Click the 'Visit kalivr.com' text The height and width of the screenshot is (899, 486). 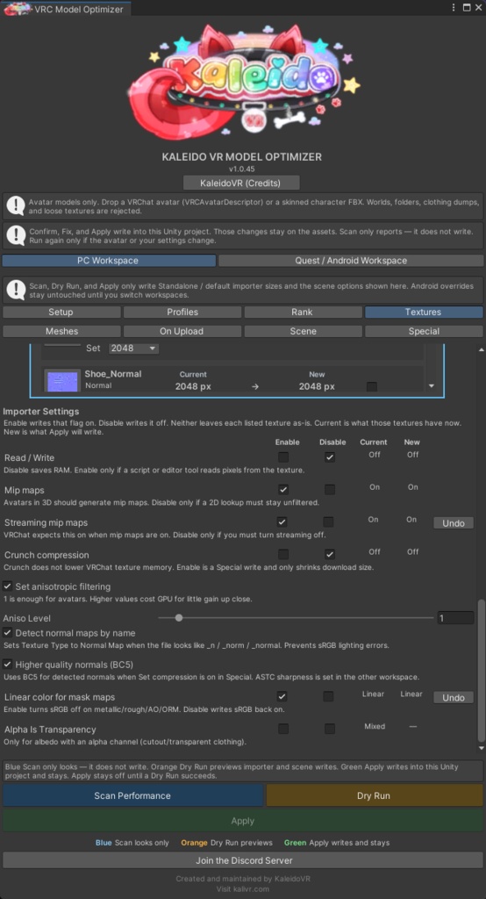[x=243, y=888]
